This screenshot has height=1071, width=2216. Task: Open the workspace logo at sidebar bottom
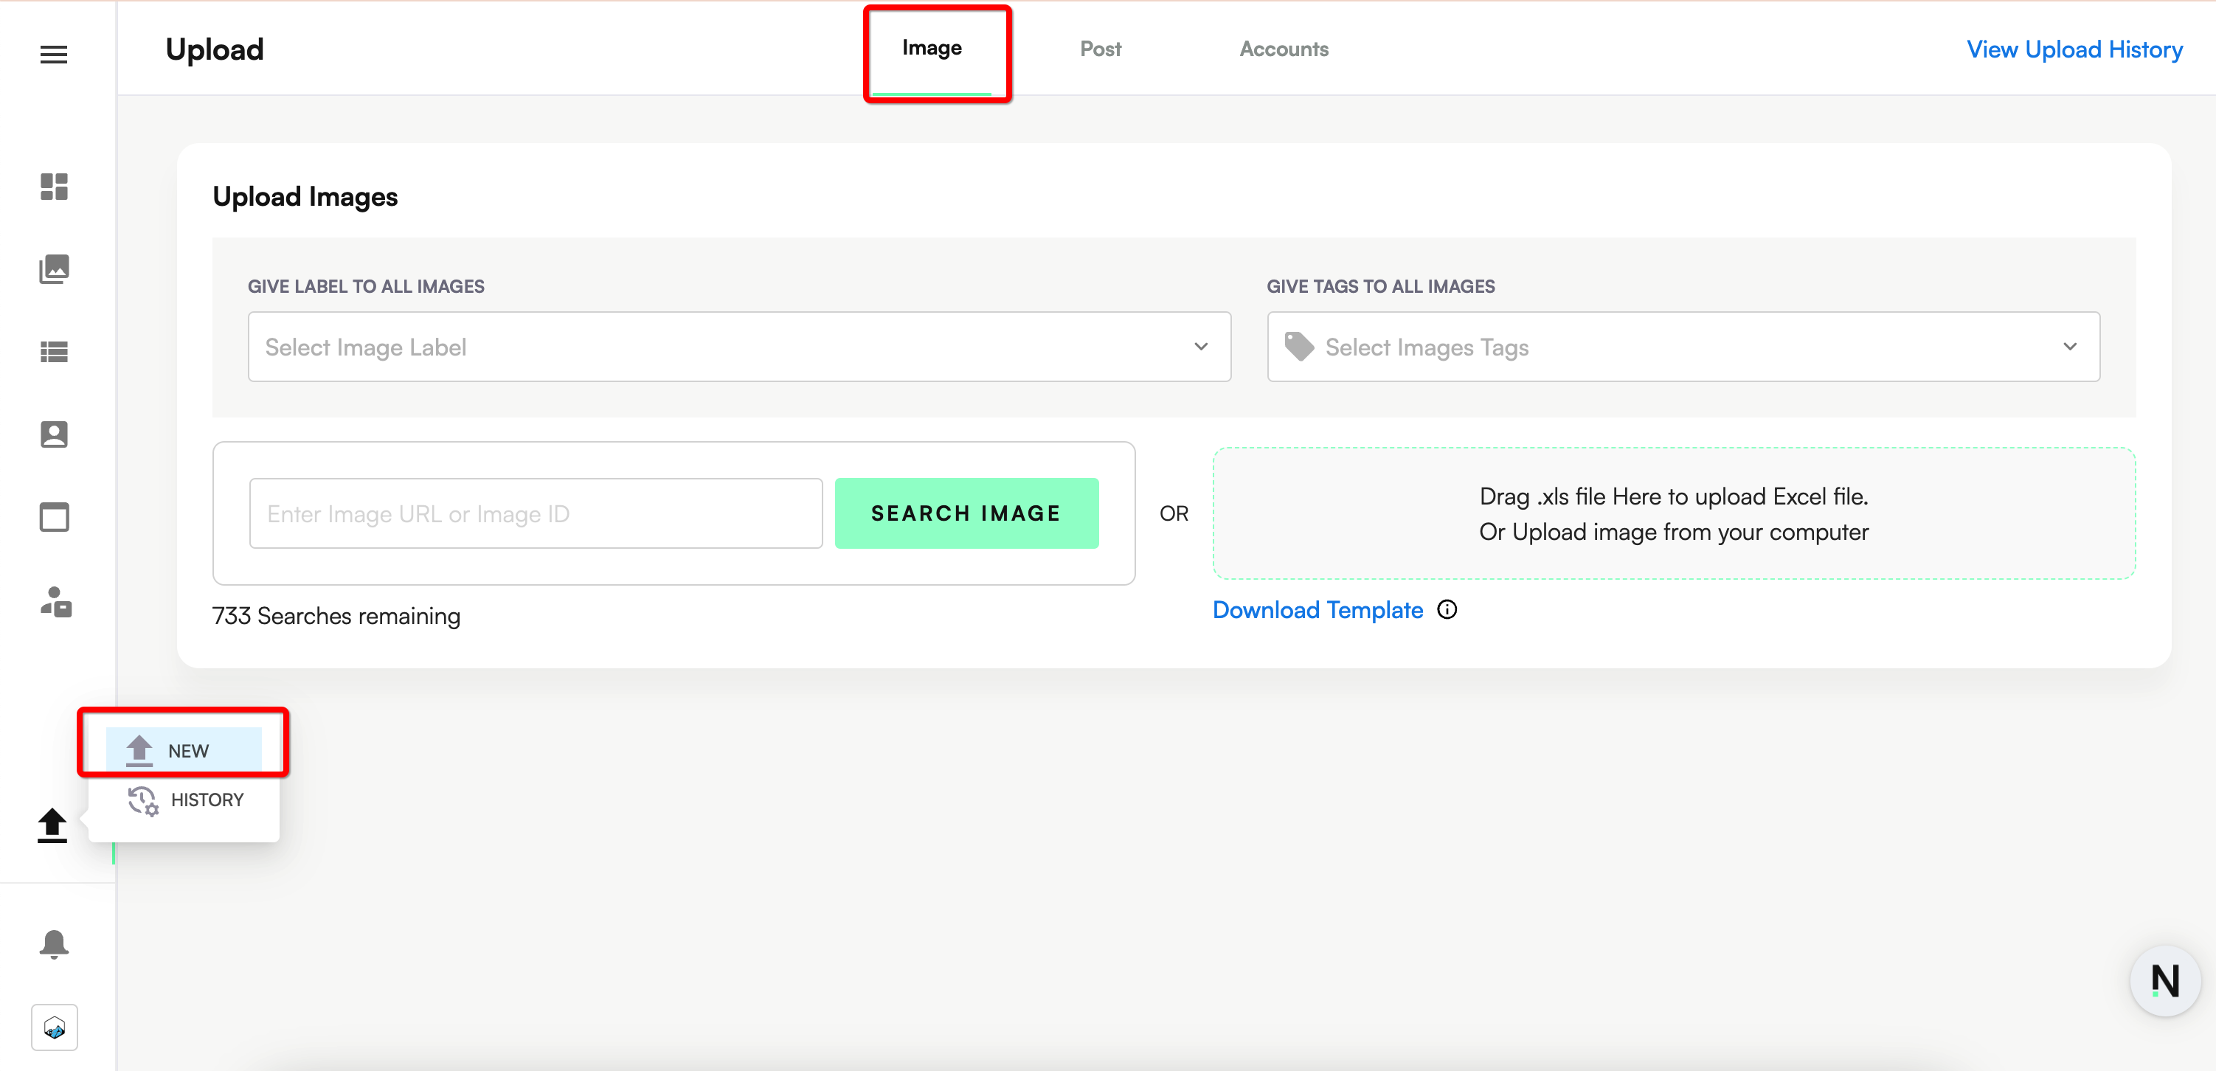pyautogui.click(x=54, y=1027)
